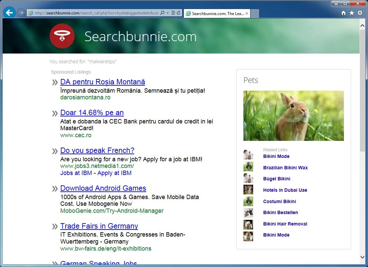Open Trade Fairs in Germany listing
368x267 pixels.
99,226
